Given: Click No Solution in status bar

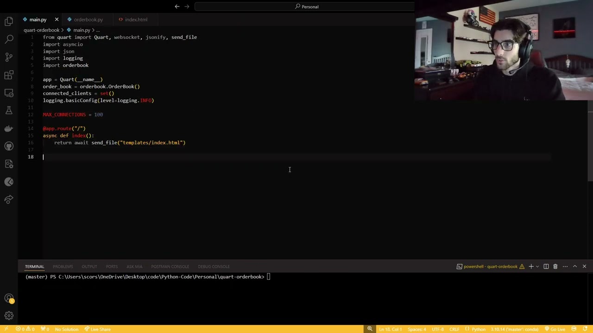Looking at the screenshot, I should pos(66,329).
